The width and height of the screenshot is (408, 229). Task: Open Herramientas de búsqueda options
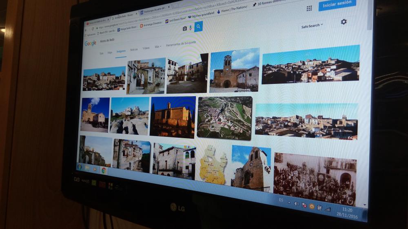(181, 43)
